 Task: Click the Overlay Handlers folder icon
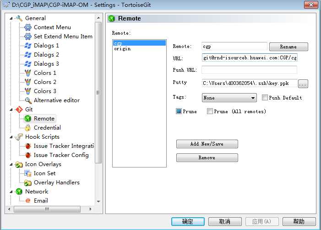(x=28, y=183)
